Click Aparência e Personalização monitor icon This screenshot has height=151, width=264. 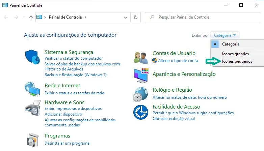pyautogui.click(x=141, y=75)
